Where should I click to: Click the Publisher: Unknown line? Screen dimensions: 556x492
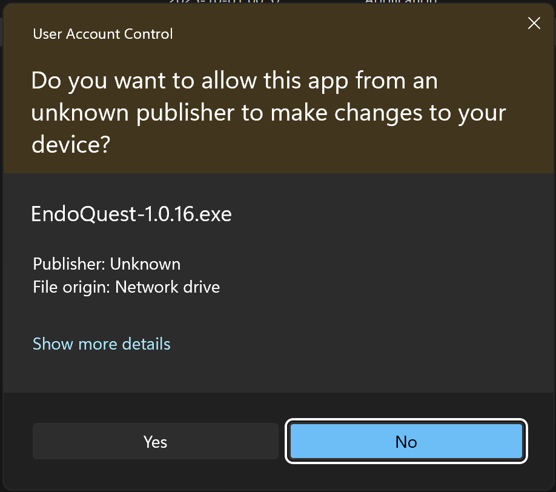107,264
